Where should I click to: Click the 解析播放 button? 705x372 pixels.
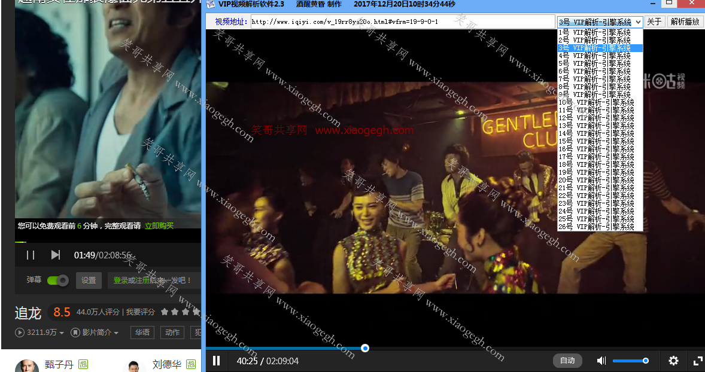click(685, 22)
